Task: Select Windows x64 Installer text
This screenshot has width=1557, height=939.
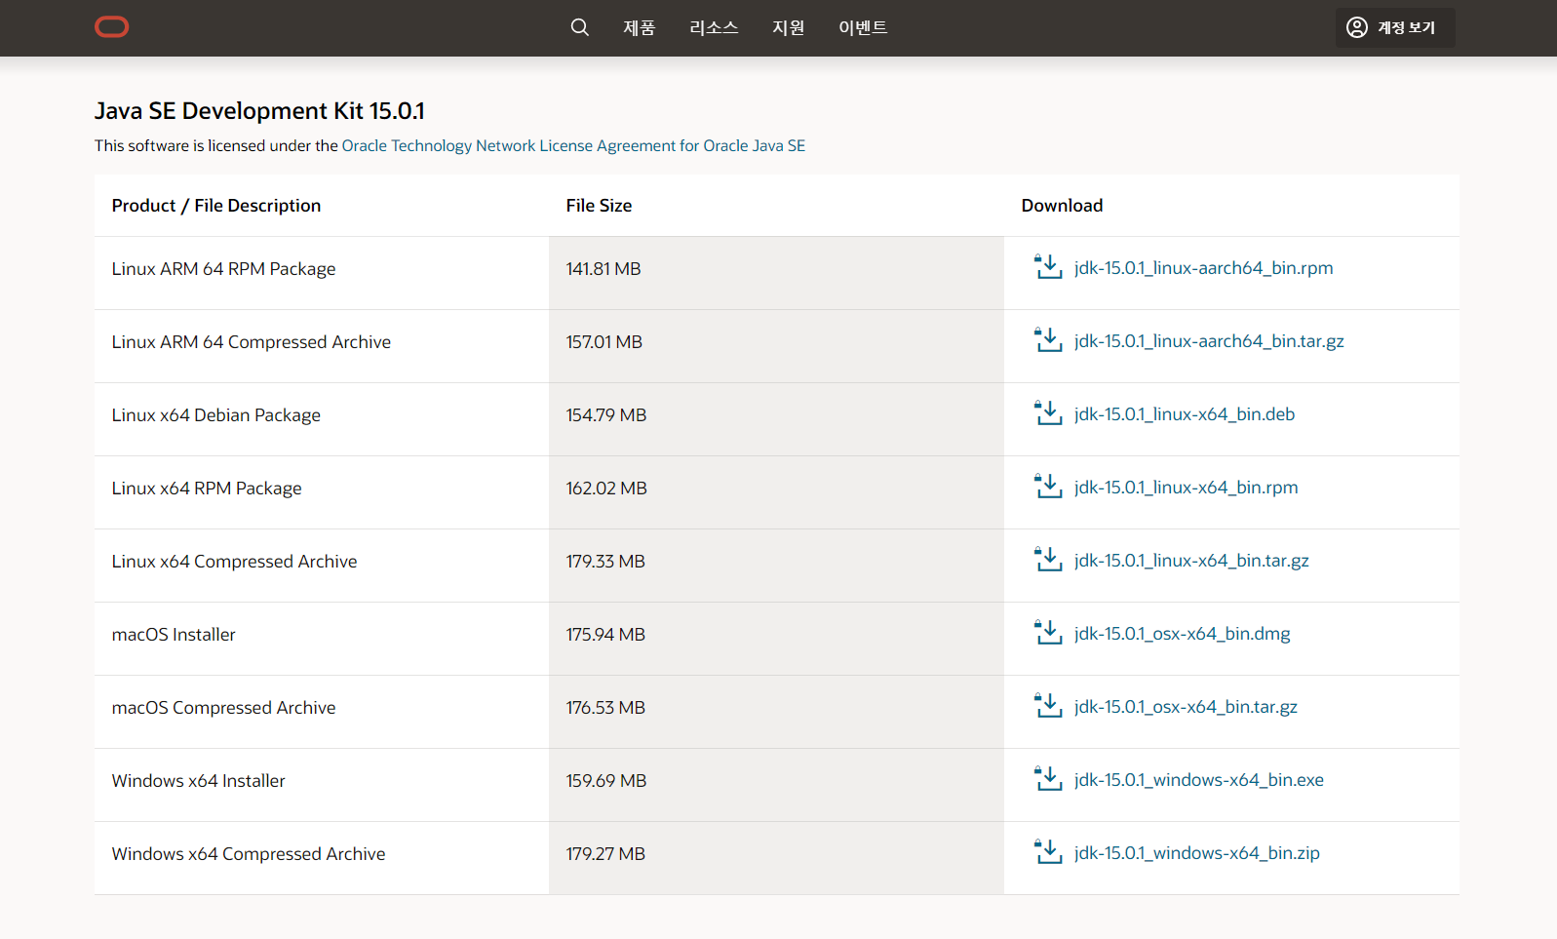Action: click(x=198, y=781)
